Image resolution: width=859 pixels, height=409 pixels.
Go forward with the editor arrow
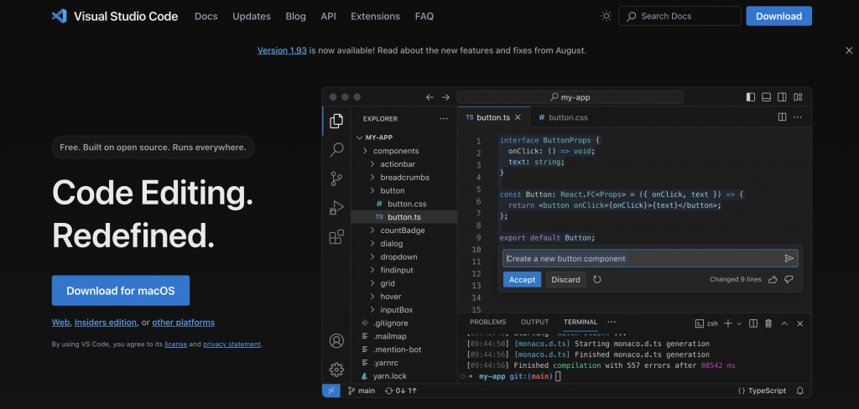tap(445, 97)
